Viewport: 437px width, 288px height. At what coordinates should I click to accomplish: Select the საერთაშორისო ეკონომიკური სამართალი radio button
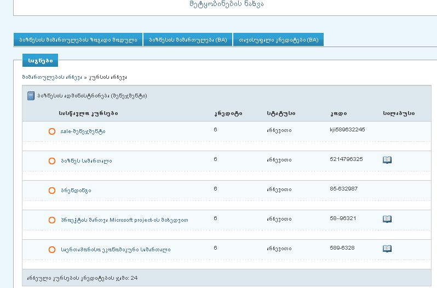coord(52,249)
